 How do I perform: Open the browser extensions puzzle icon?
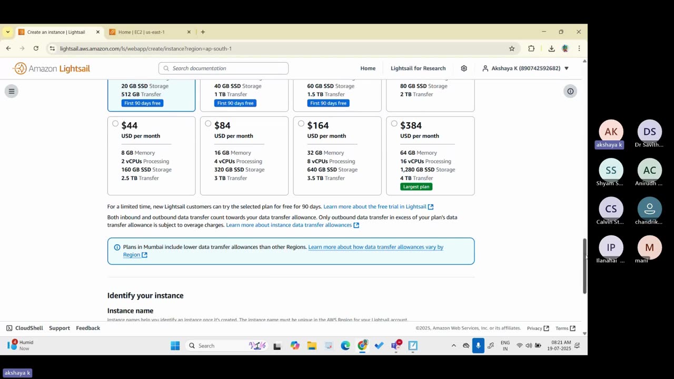coord(531,48)
